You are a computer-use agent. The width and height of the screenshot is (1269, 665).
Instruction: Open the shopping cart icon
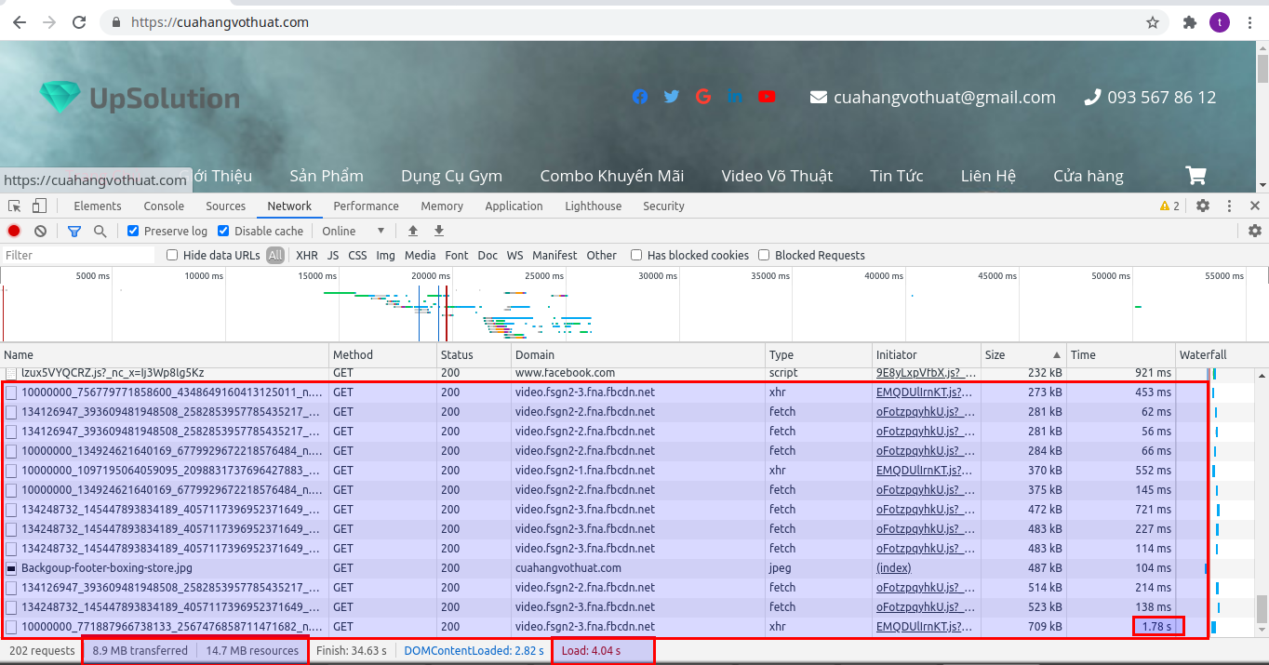(x=1196, y=175)
